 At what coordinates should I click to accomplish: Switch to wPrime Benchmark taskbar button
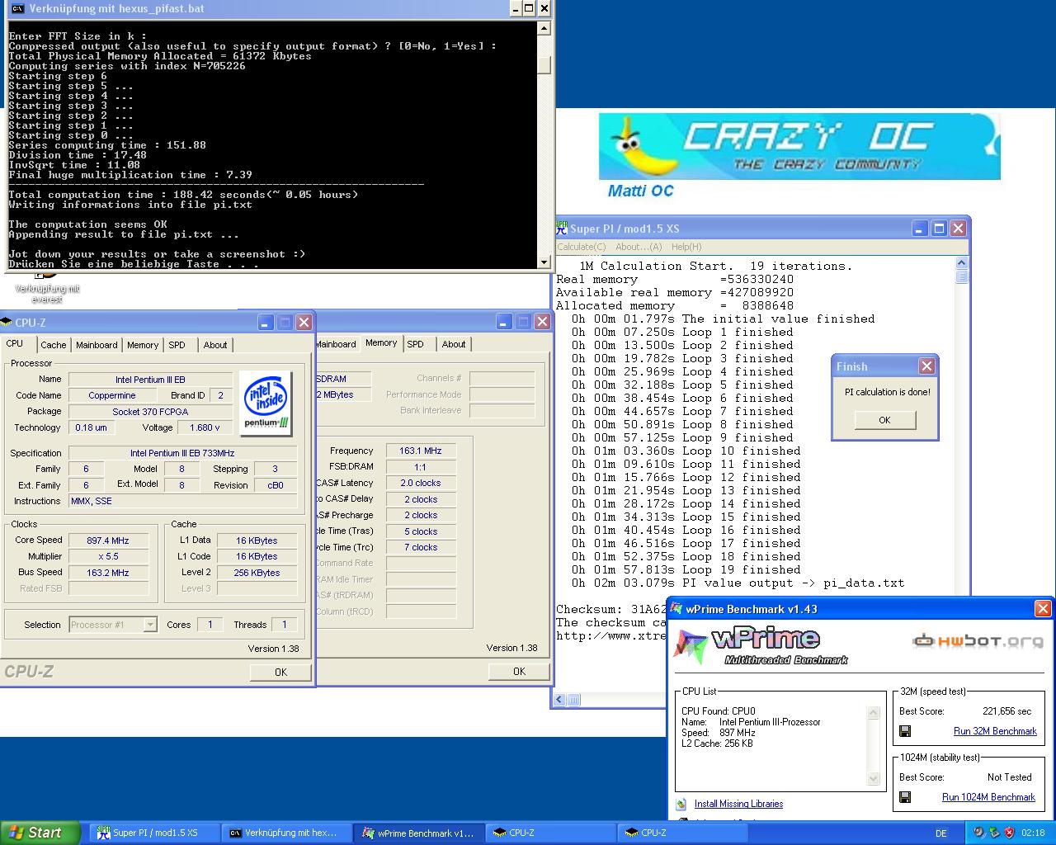(x=417, y=833)
